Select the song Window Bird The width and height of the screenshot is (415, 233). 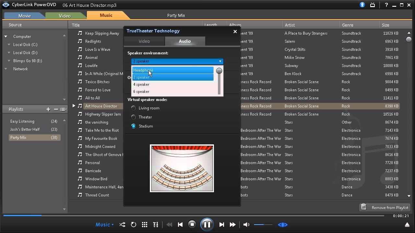coord(96,179)
